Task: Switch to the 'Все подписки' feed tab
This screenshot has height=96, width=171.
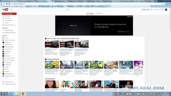Action: click(x=99, y=13)
